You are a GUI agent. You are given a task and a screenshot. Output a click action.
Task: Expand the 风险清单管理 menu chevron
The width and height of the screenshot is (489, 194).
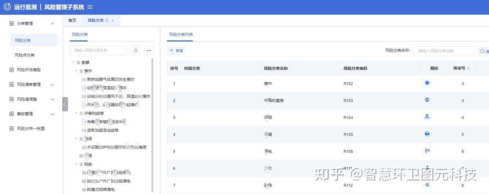(x=52, y=84)
